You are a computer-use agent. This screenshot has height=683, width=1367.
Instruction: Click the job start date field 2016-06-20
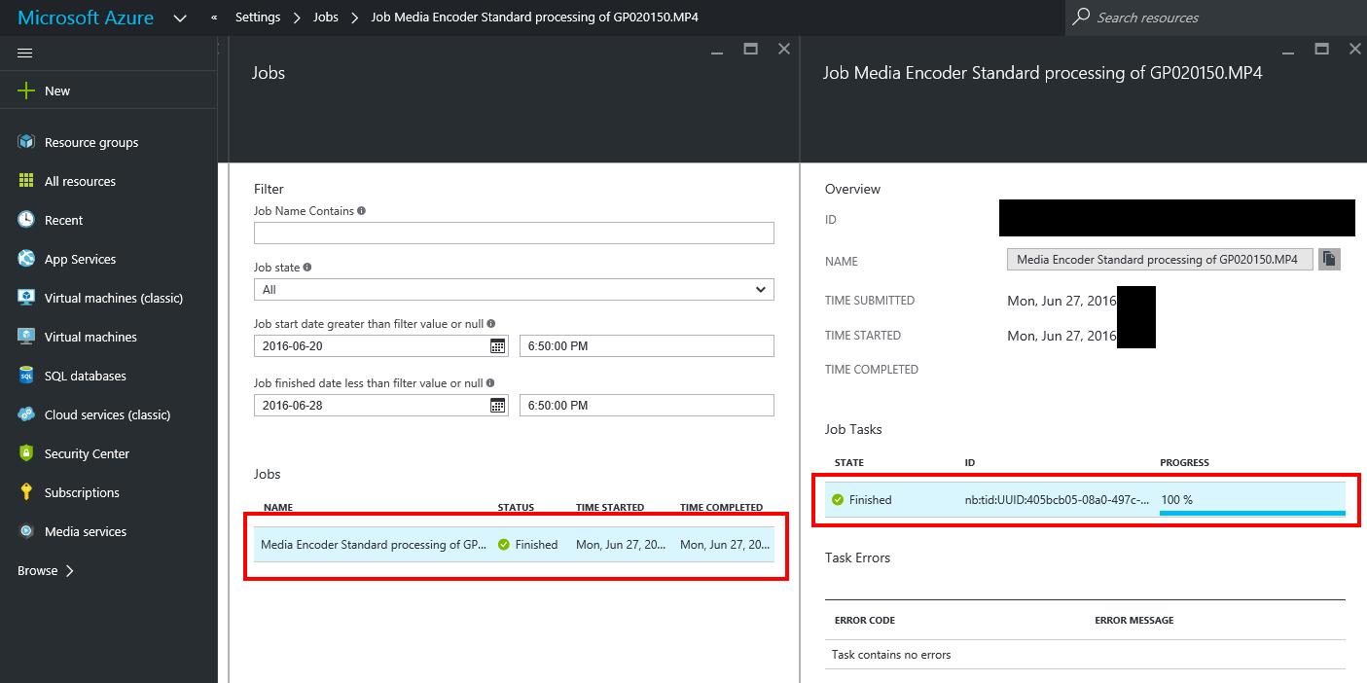[x=381, y=346]
